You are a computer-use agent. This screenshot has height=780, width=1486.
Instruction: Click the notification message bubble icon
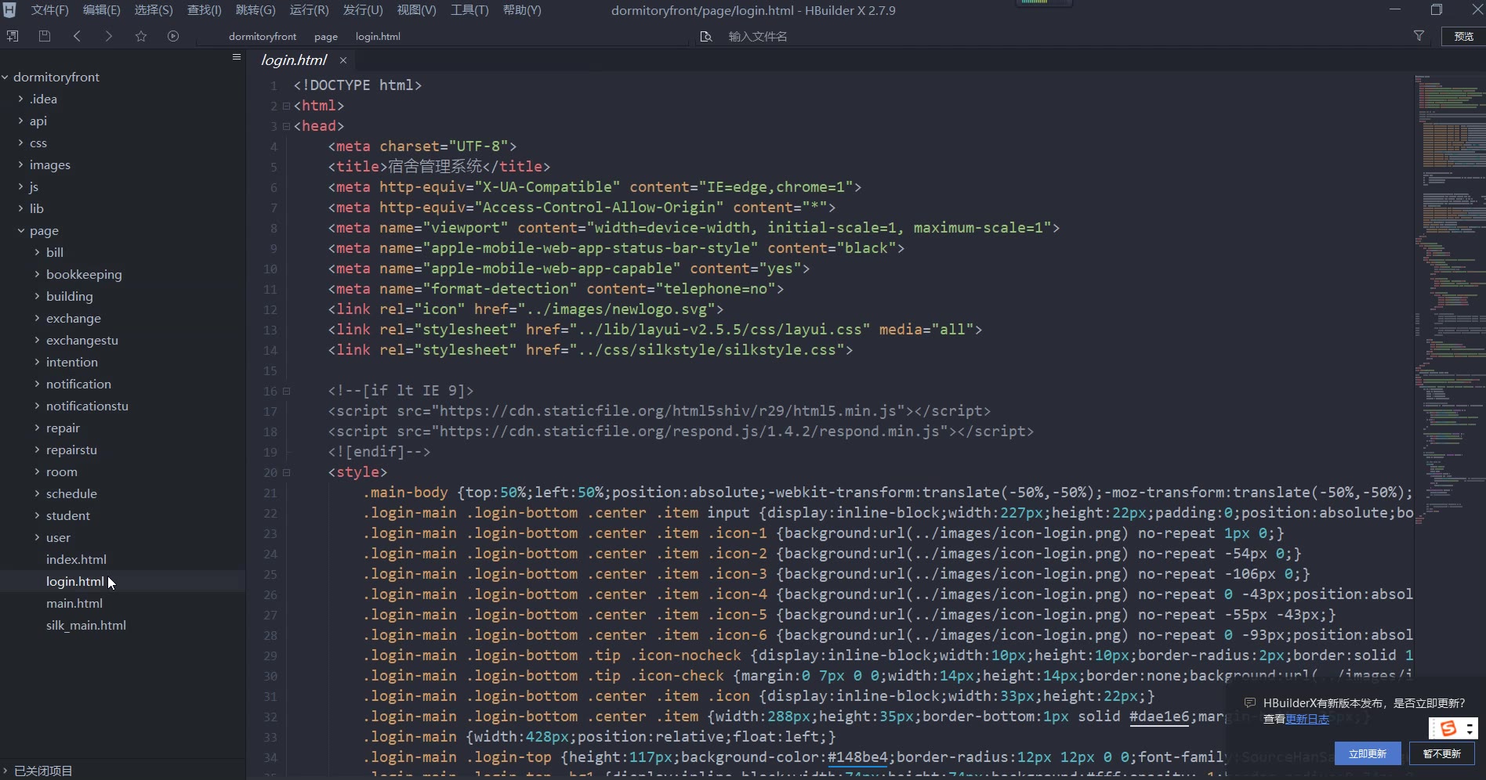click(1250, 702)
